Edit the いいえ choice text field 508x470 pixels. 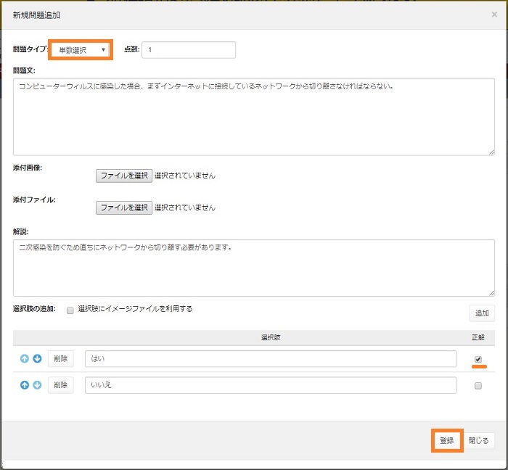coord(270,385)
